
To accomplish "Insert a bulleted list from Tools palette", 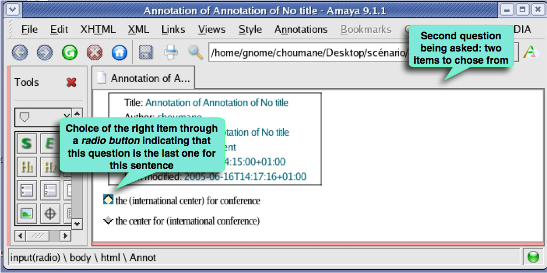I will (26, 190).
